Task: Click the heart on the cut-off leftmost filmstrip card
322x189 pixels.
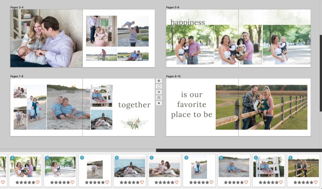Action: pos(3,182)
